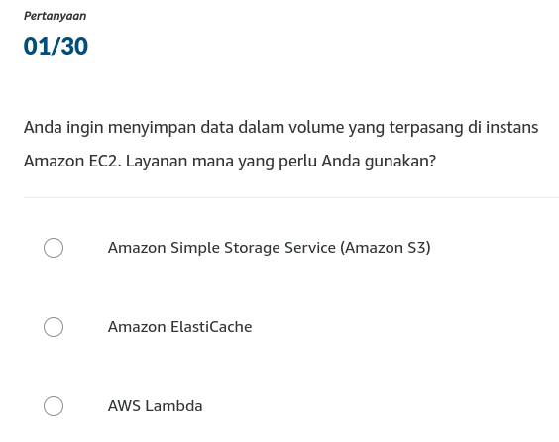Pick the AWS Lambda radio button

tap(54, 406)
